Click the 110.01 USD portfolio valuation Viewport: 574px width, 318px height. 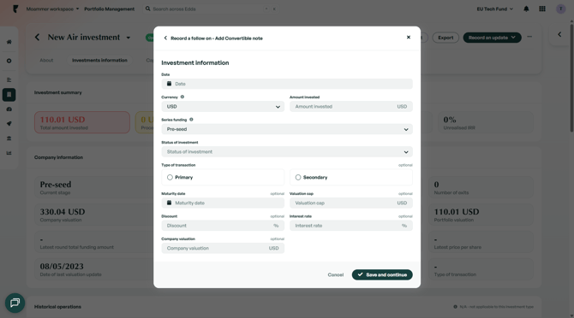[x=457, y=212]
